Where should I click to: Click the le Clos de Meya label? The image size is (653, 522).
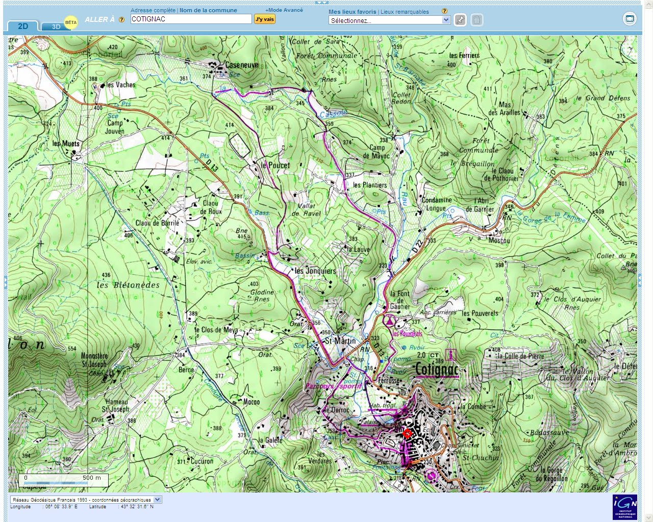click(216, 330)
